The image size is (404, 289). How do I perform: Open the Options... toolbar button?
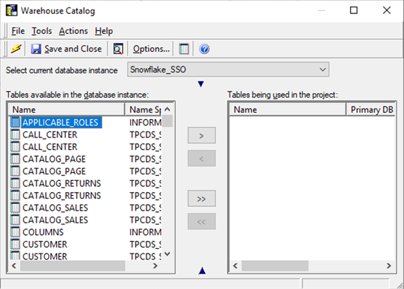pos(151,49)
